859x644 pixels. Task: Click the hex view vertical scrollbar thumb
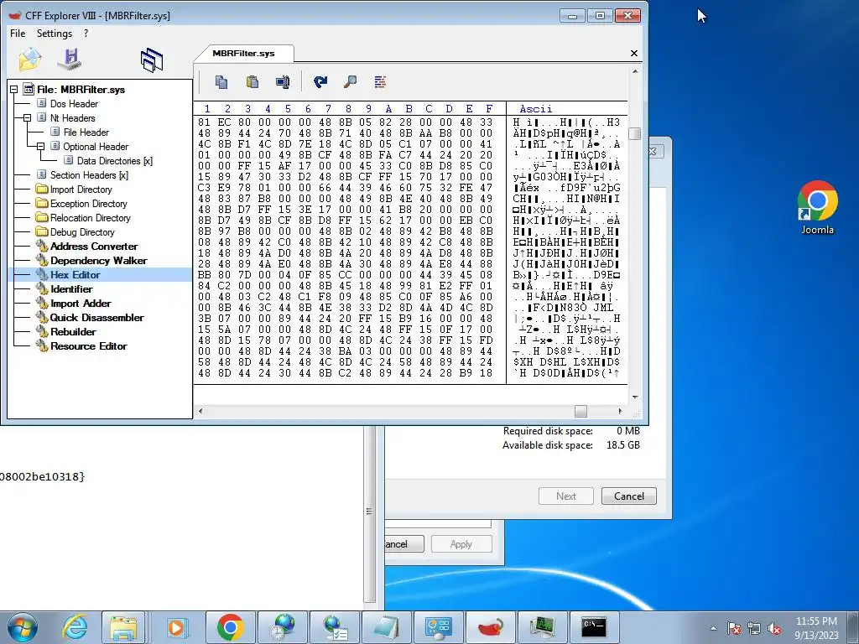[x=635, y=133]
